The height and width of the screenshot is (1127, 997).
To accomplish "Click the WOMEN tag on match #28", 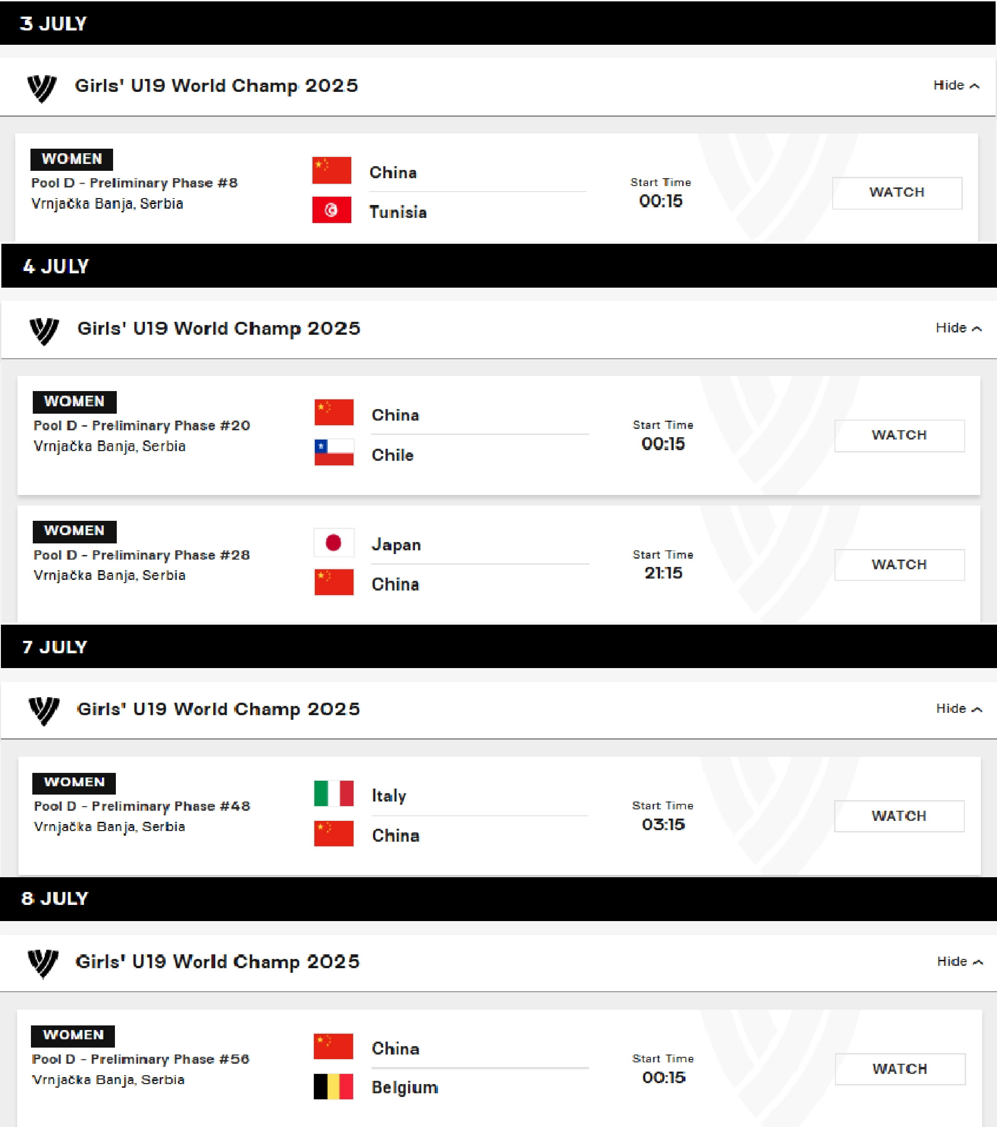I will [74, 531].
